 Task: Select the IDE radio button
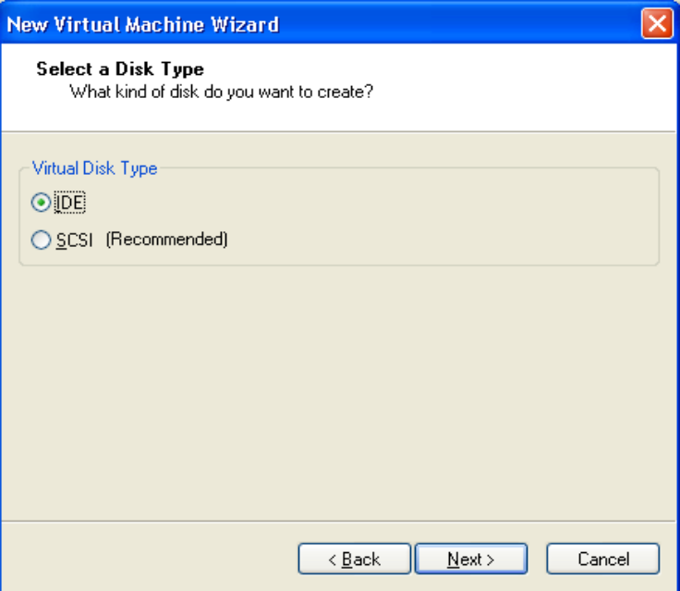click(40, 202)
